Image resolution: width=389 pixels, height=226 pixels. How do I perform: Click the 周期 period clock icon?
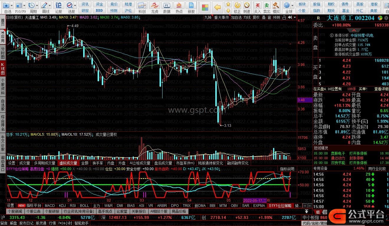[x=31, y=5]
